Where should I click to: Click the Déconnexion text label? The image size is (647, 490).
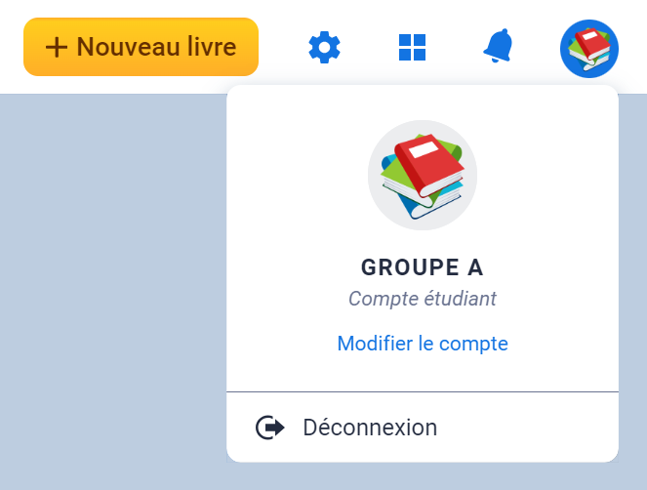point(370,428)
